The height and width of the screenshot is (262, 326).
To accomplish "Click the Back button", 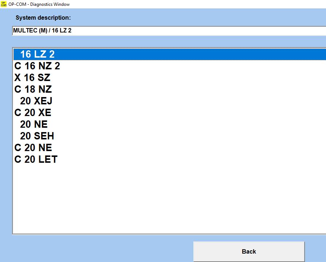I will point(249,251).
